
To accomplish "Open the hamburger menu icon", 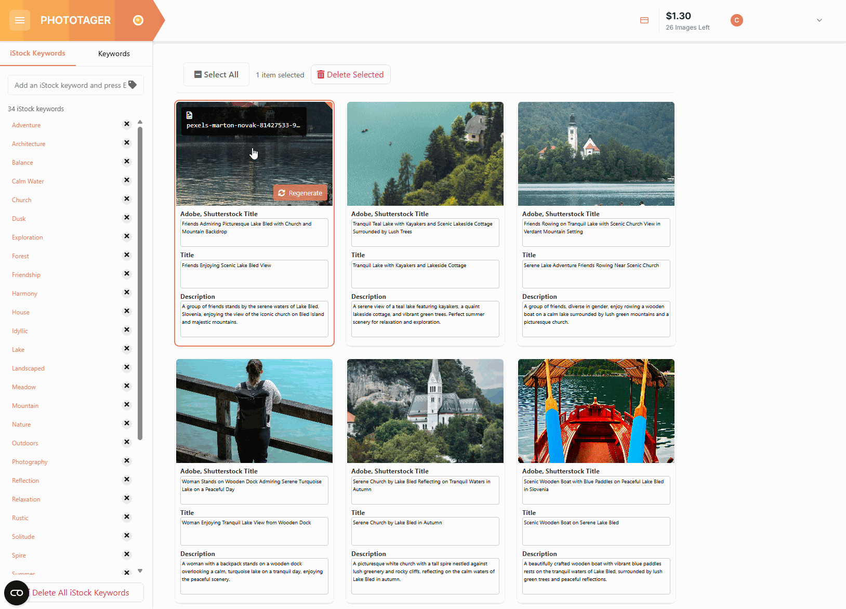I will (20, 20).
